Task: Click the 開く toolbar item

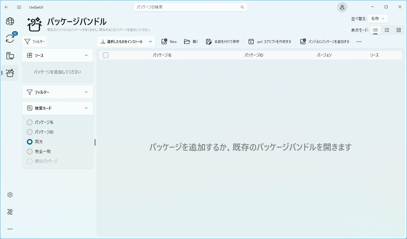Action: pos(191,41)
